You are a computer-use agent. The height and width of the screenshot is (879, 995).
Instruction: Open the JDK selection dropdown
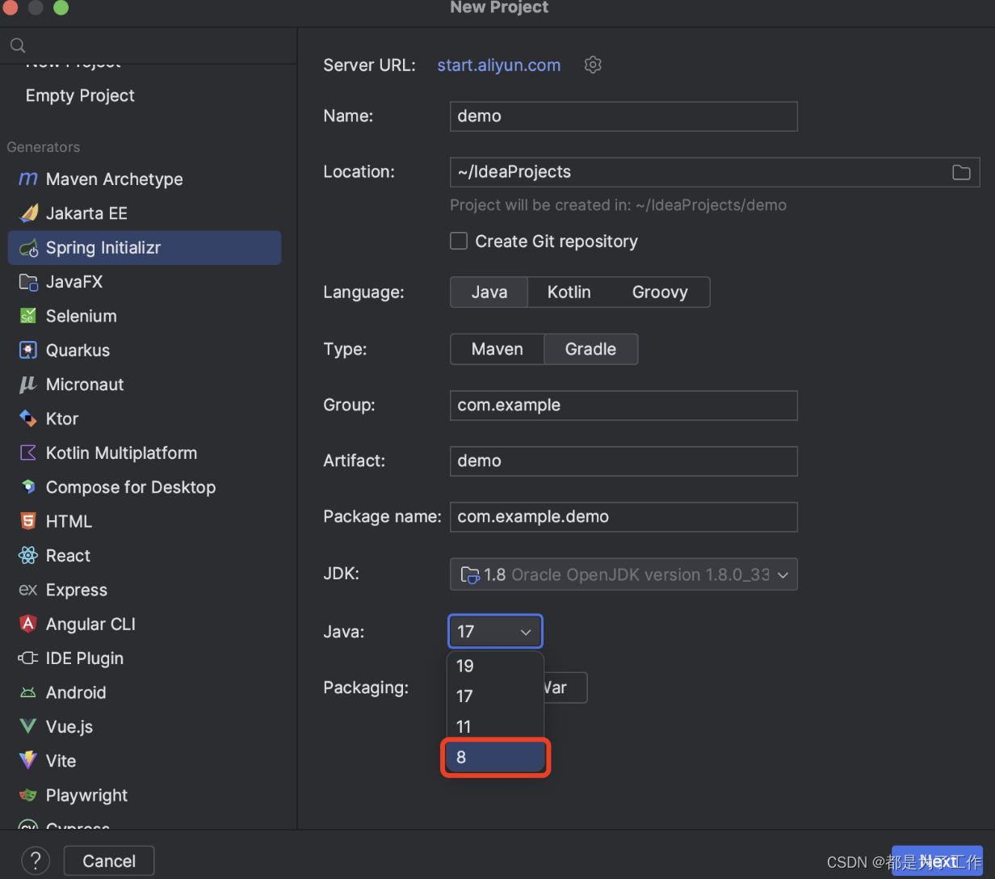click(x=623, y=574)
